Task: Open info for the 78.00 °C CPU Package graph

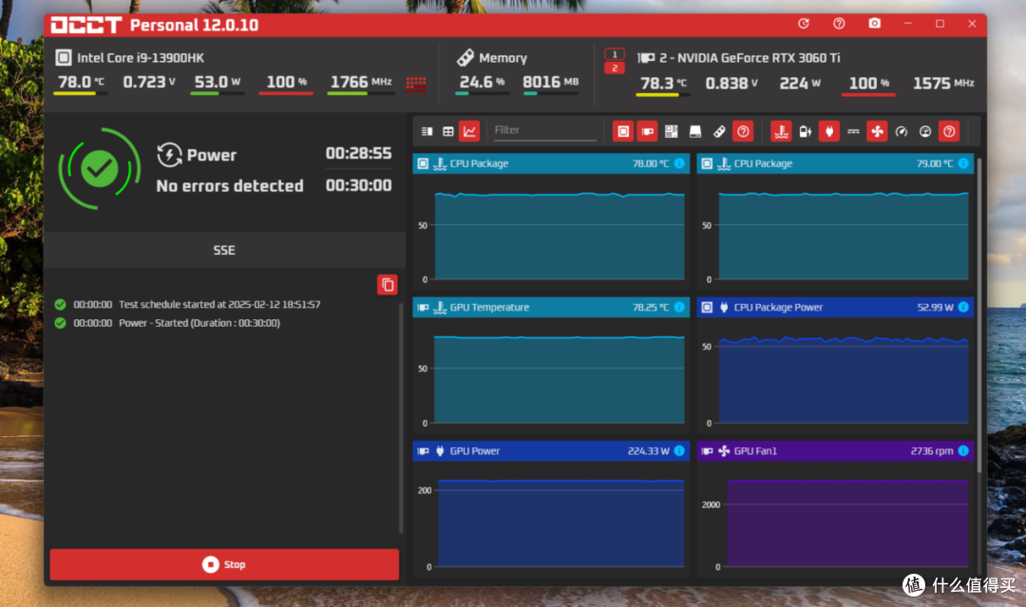Action: click(x=679, y=163)
